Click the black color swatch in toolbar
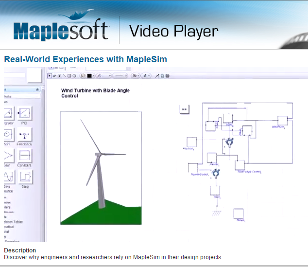Screen dimensions: 308x267 point(89,76)
